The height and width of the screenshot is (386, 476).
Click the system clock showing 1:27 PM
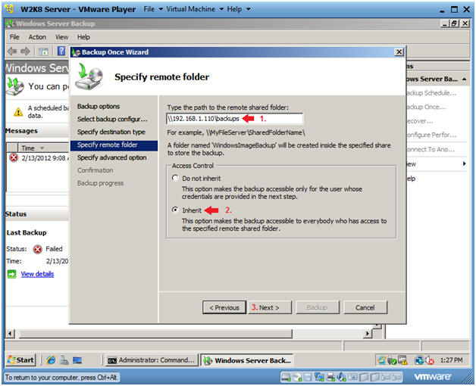tap(452, 360)
